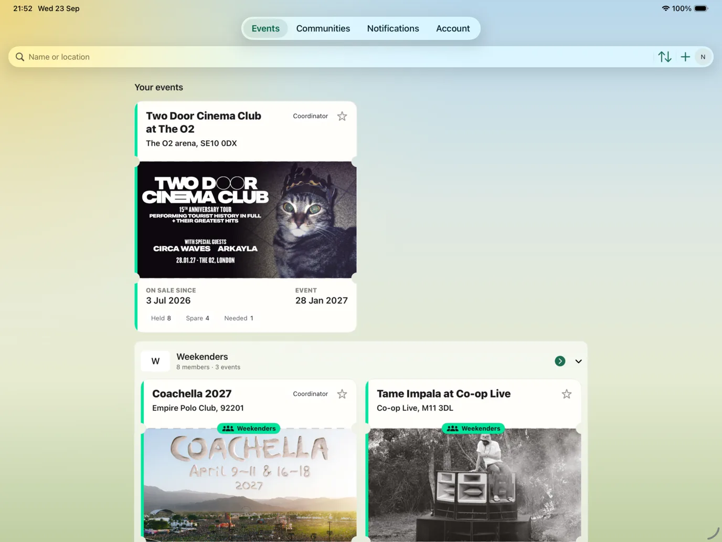
Task: Tap the search magnifier icon
Action: pyautogui.click(x=20, y=57)
